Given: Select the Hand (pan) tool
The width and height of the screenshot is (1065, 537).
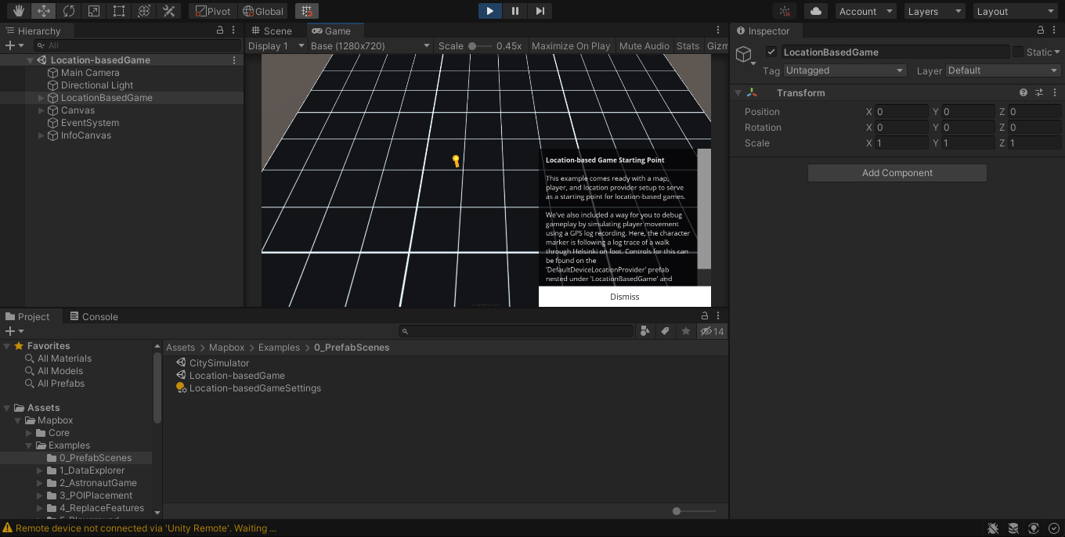Looking at the screenshot, I should pos(19,11).
